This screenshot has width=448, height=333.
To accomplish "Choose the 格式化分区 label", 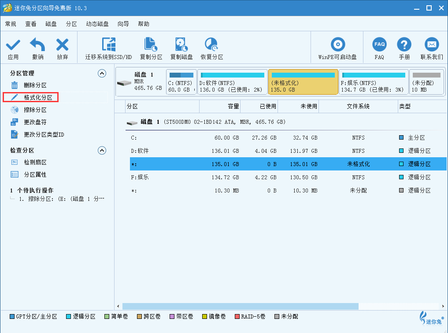I will pos(38,97).
